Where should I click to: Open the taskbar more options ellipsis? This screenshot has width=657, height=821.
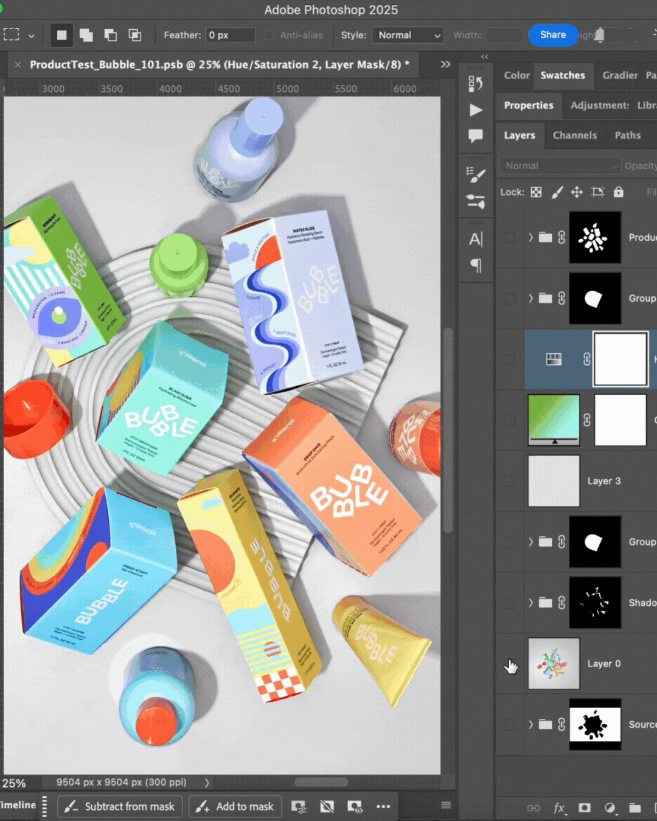point(383,806)
